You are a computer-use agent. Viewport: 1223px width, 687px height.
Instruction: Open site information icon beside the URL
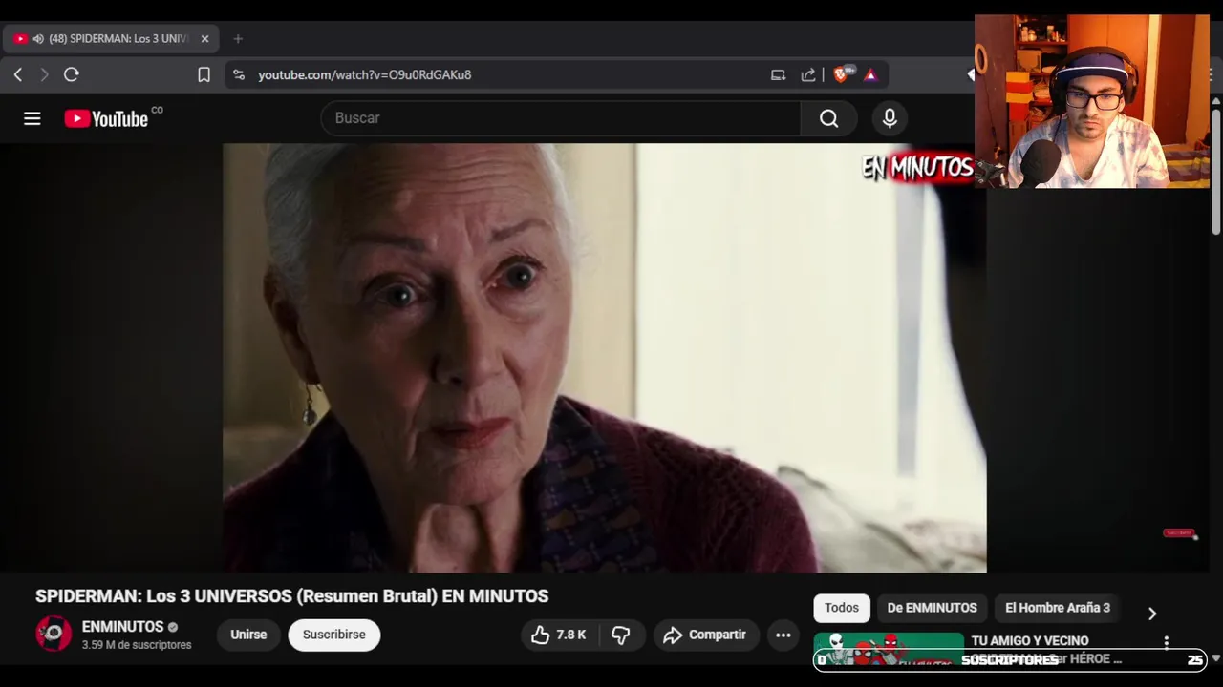click(239, 74)
